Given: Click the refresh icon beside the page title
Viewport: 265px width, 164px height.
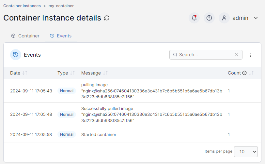Looking at the screenshot, I should tap(107, 18).
